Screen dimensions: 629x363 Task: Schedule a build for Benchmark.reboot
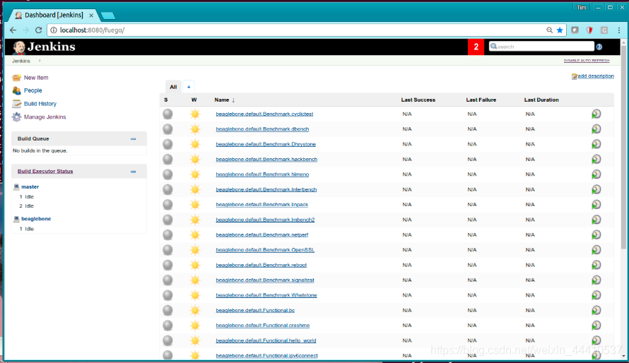point(596,265)
